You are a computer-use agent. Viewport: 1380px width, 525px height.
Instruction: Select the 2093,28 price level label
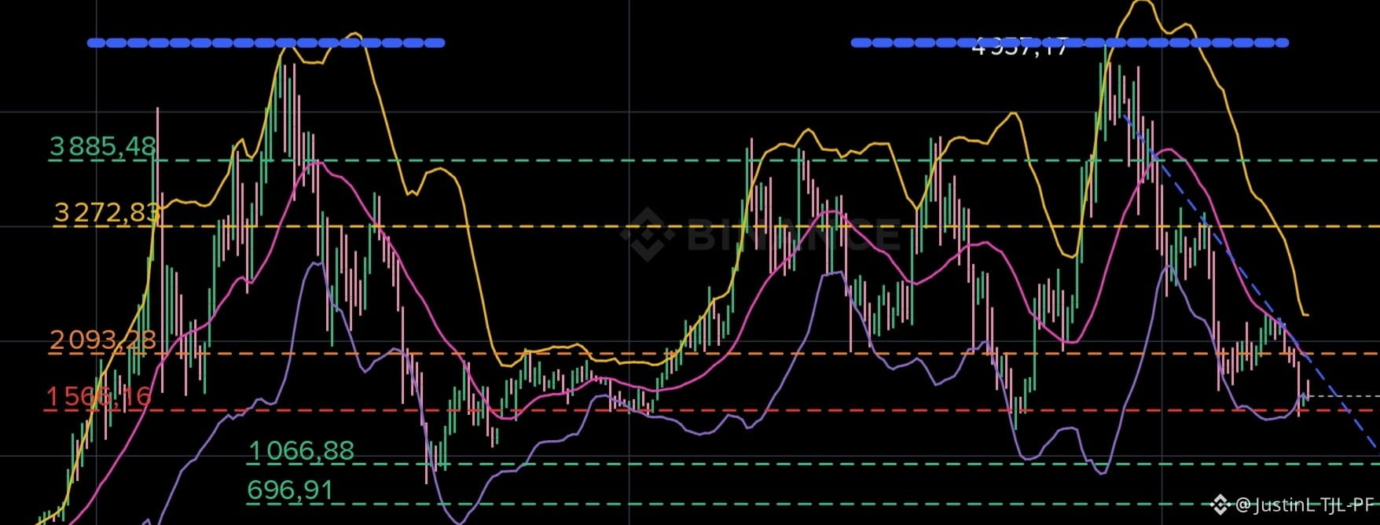coord(103,340)
